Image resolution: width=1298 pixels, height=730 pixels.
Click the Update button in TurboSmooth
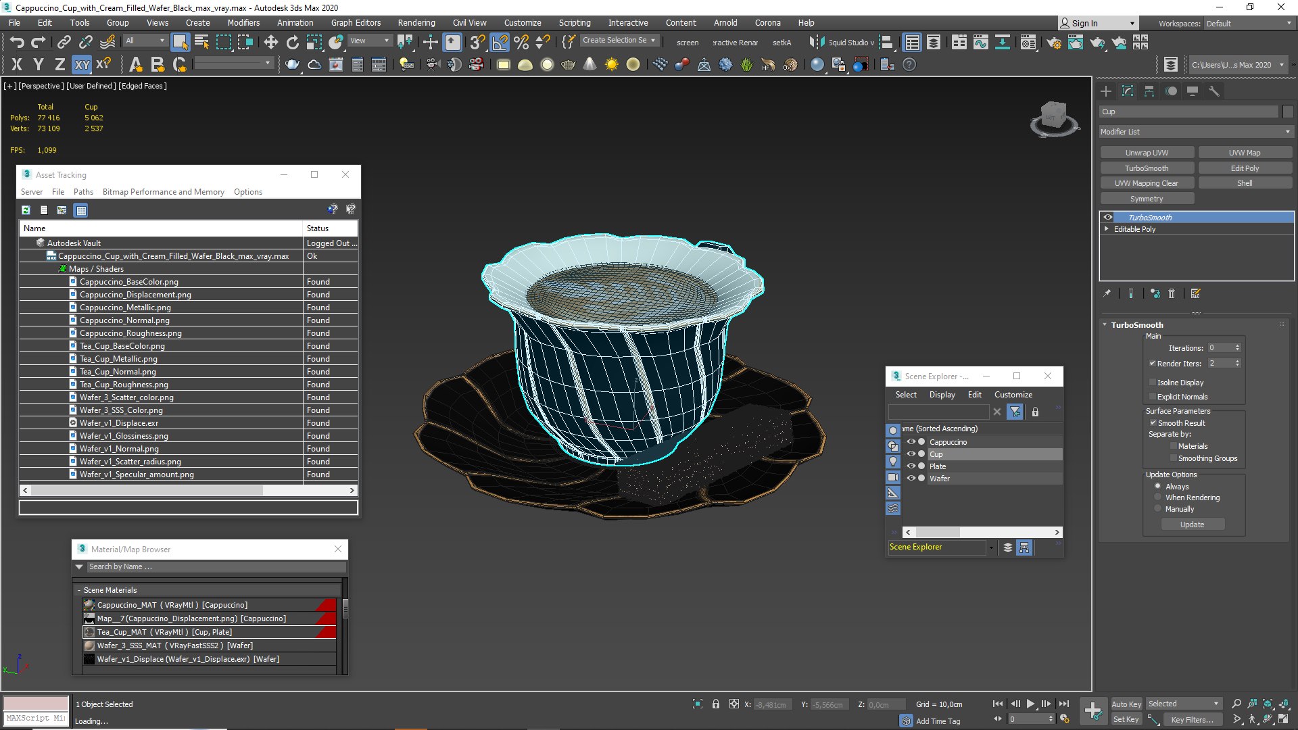[1192, 525]
